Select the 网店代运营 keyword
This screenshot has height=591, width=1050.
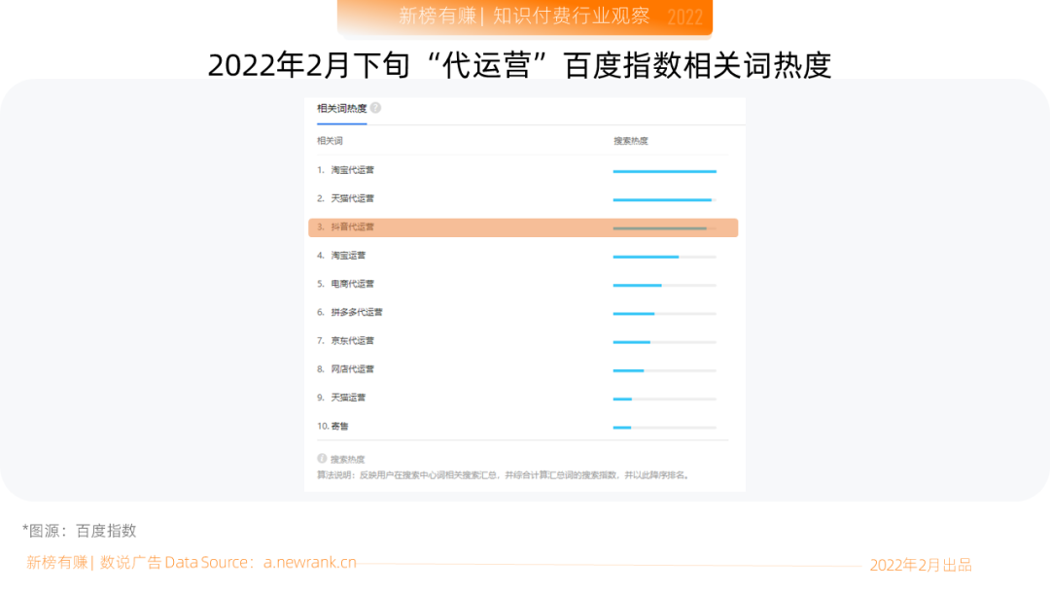352,369
